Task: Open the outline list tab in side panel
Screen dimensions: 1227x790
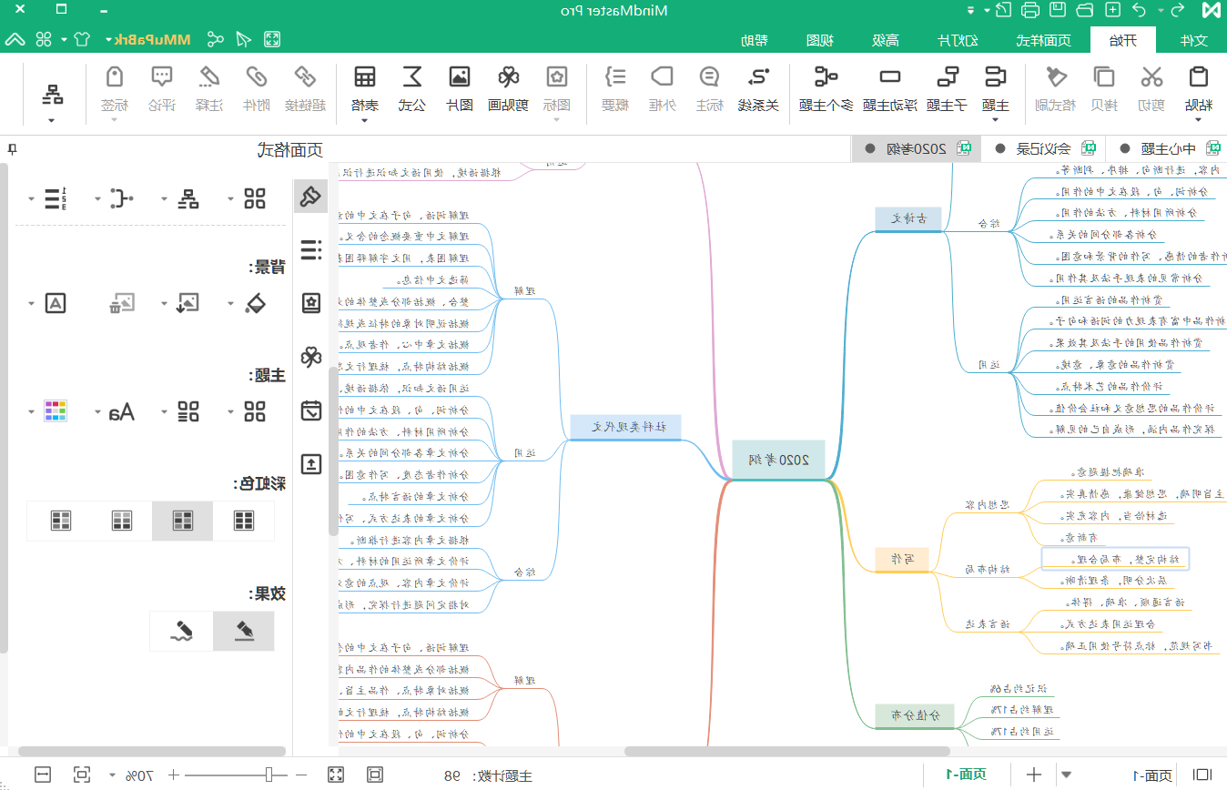Action: (311, 249)
